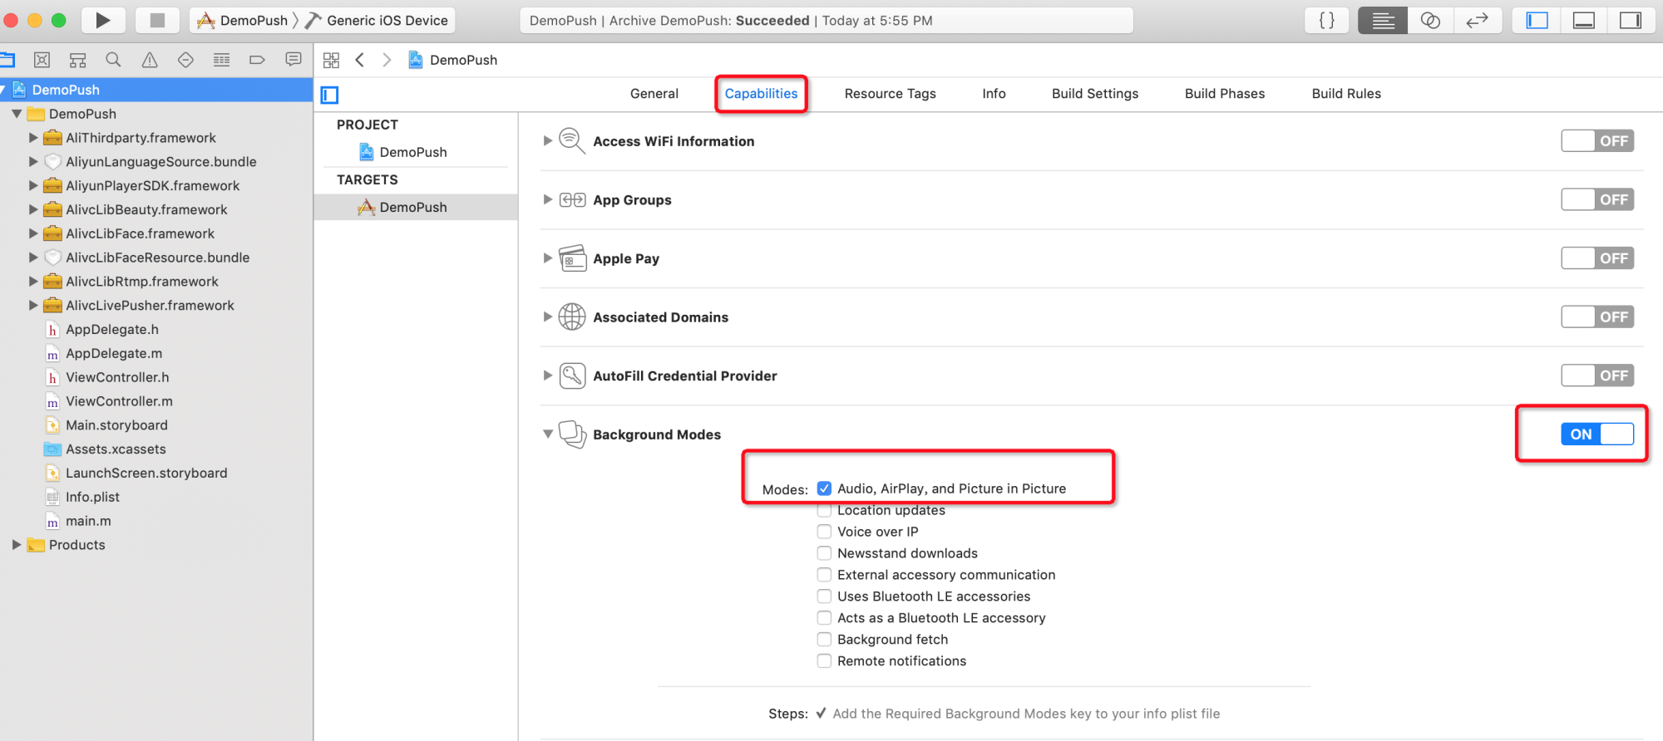Viewport: 1663px width, 741px height.
Task: Toggle the navigator pane visibility
Action: coord(1537,20)
